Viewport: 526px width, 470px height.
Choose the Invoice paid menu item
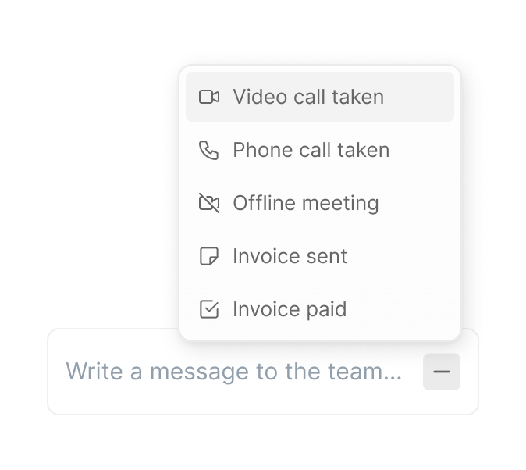tap(320, 309)
